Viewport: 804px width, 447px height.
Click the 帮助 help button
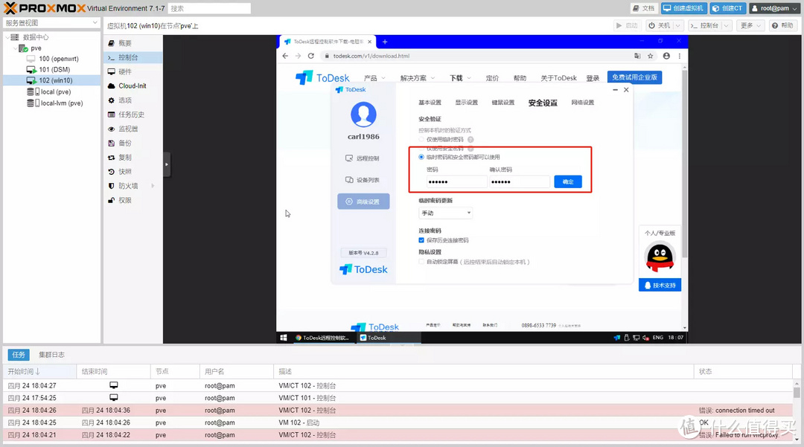783,25
